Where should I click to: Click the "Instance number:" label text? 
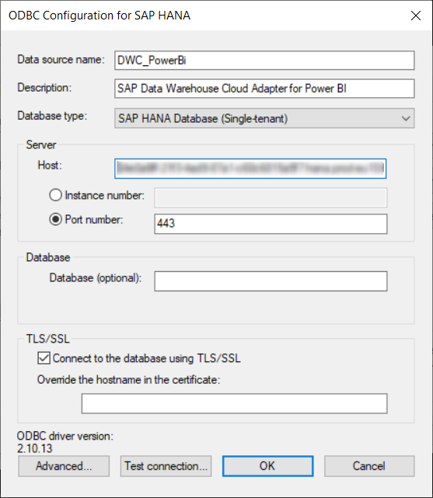pyautogui.click(x=104, y=195)
